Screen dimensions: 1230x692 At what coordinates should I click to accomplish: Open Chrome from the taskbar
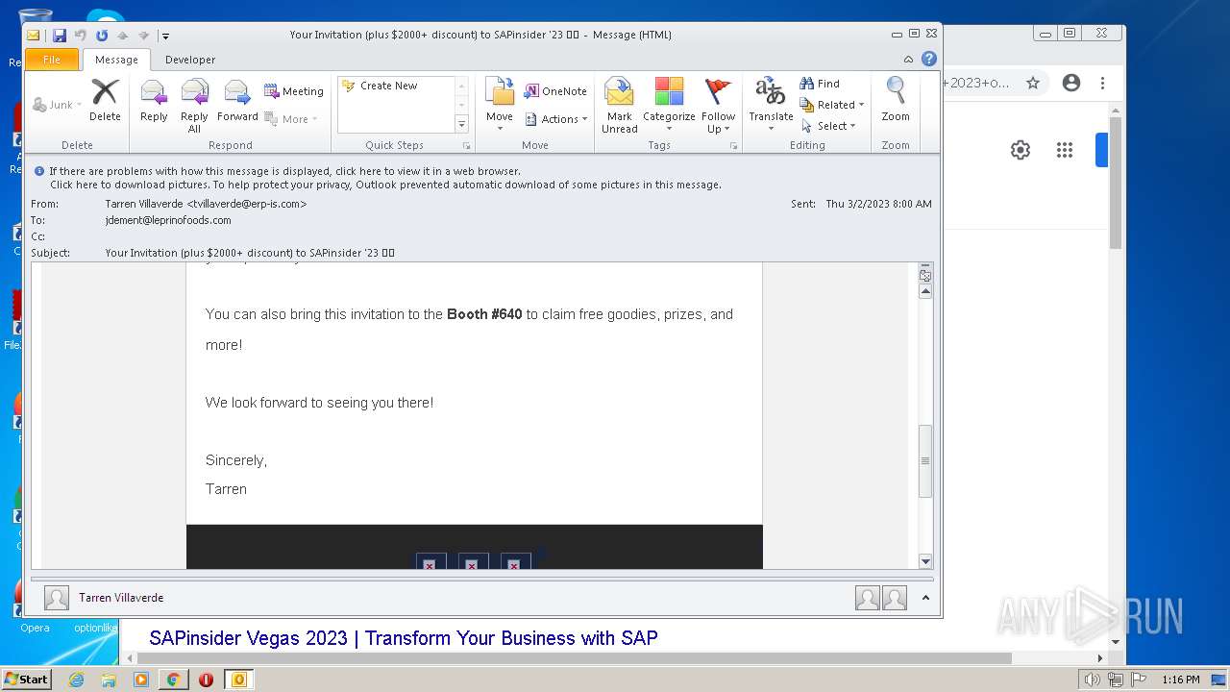click(x=173, y=680)
